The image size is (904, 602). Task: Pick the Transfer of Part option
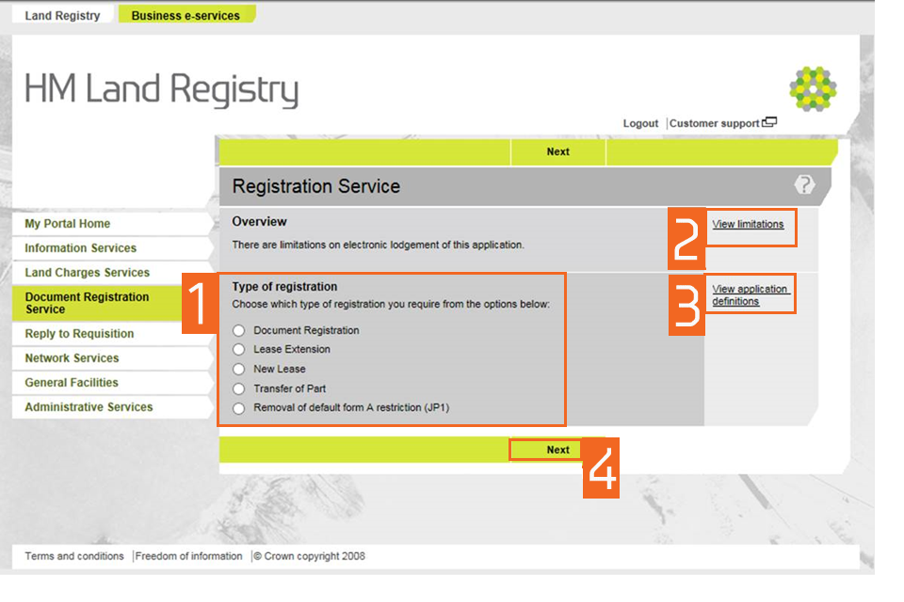pyautogui.click(x=239, y=388)
